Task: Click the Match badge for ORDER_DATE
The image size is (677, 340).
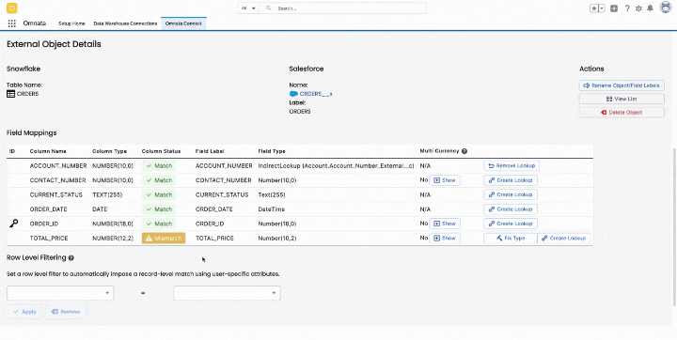Action: 159,209
